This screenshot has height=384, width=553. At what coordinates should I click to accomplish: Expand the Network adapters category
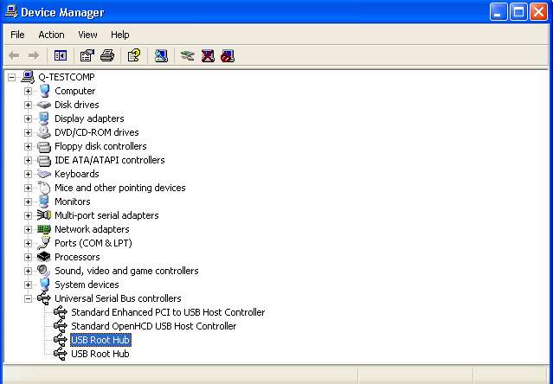pyautogui.click(x=28, y=229)
